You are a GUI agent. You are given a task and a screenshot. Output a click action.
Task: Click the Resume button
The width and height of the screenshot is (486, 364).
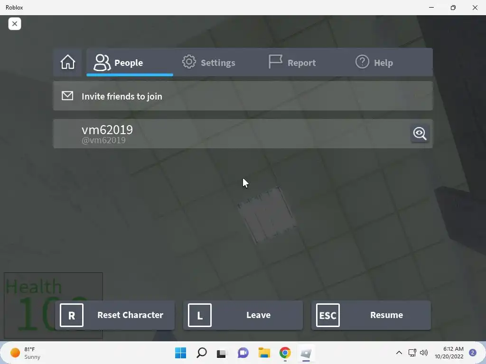pyautogui.click(x=371, y=315)
